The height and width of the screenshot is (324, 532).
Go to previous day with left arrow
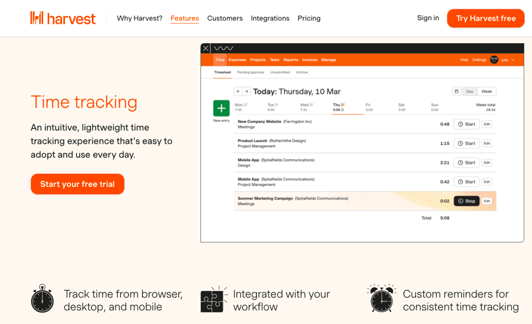[x=238, y=91]
